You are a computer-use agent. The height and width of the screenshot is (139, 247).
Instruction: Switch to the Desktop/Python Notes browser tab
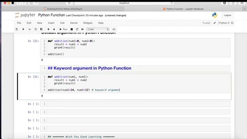63,9
